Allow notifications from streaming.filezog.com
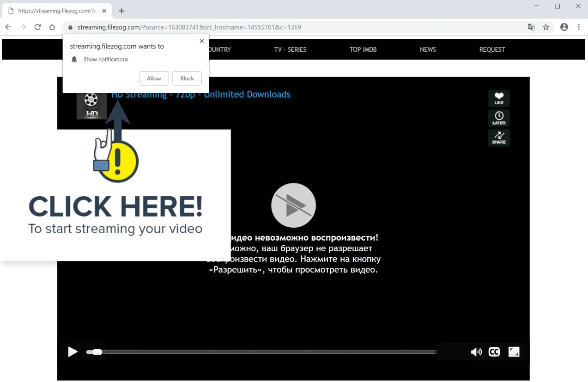Screen dimensions: 588x382 (x=154, y=79)
